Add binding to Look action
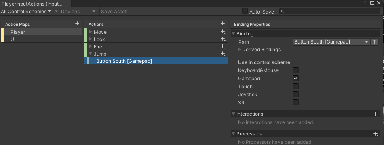Viewport: 384px width, 145px height. point(223,39)
